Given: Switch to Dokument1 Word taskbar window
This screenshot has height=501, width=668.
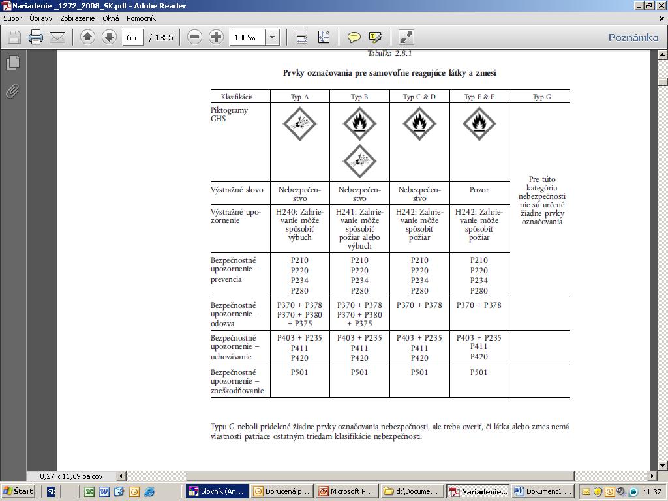Looking at the screenshot, I should (543, 491).
